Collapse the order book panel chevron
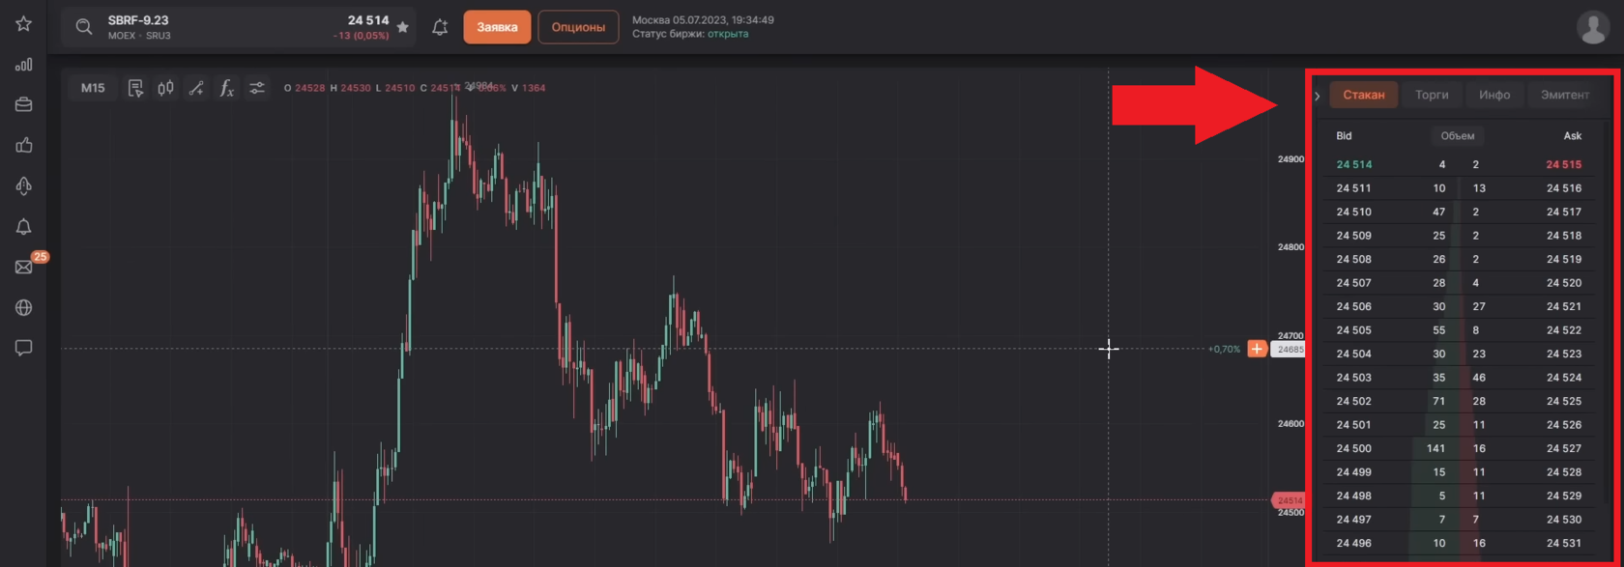The width and height of the screenshot is (1624, 567). 1318,96
